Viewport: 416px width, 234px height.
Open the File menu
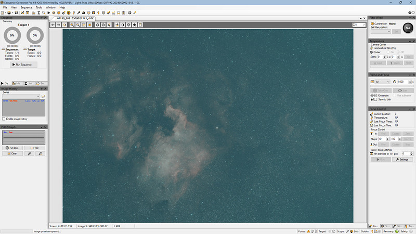tap(5, 7)
